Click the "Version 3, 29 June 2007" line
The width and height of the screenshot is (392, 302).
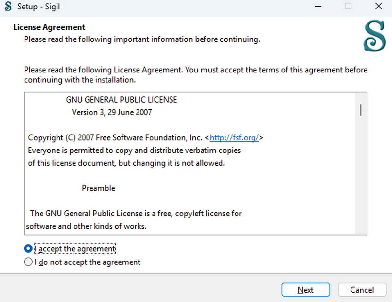tap(112, 112)
